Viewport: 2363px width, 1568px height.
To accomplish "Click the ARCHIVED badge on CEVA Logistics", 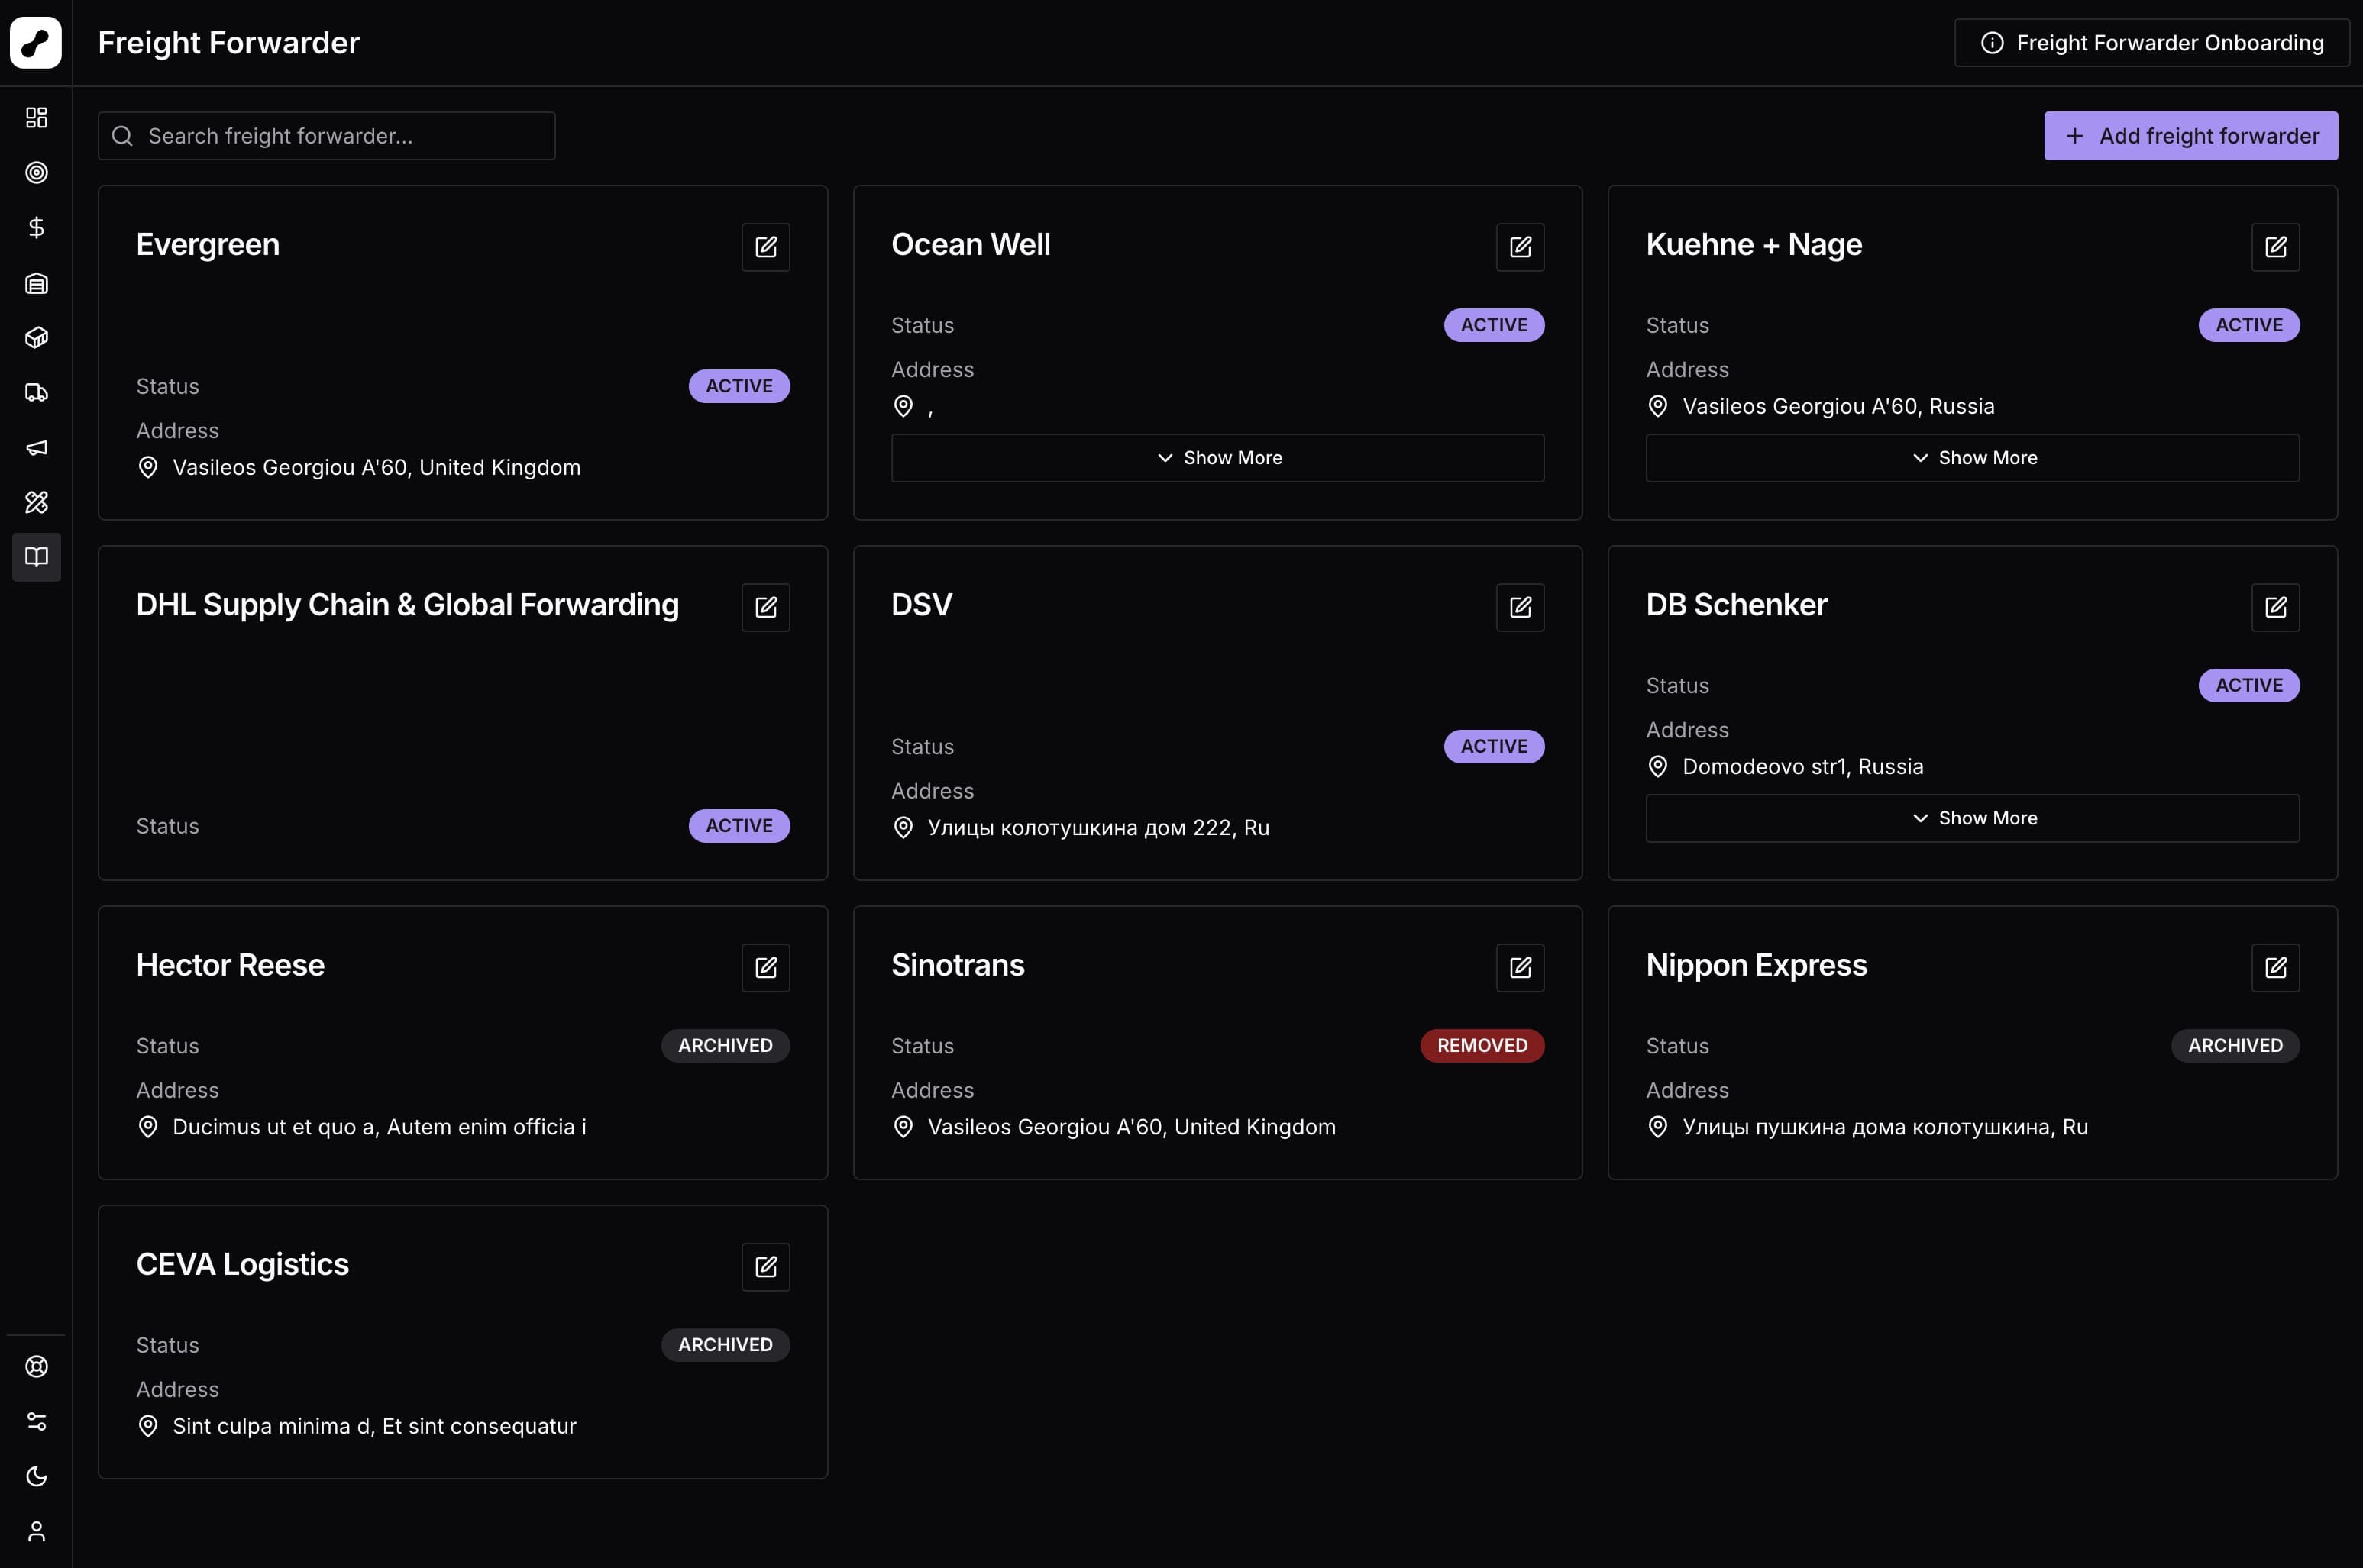I will click(726, 1345).
